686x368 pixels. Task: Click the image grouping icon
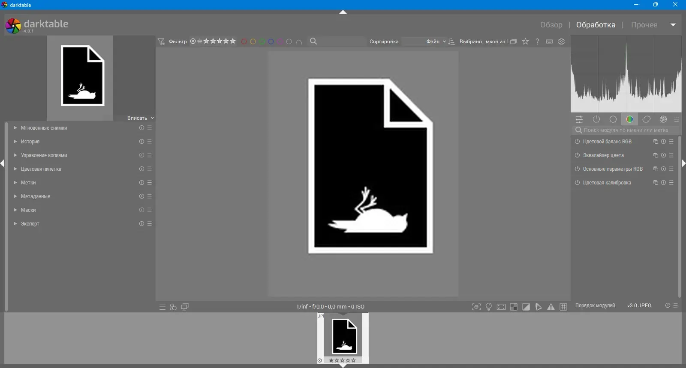[514, 42]
